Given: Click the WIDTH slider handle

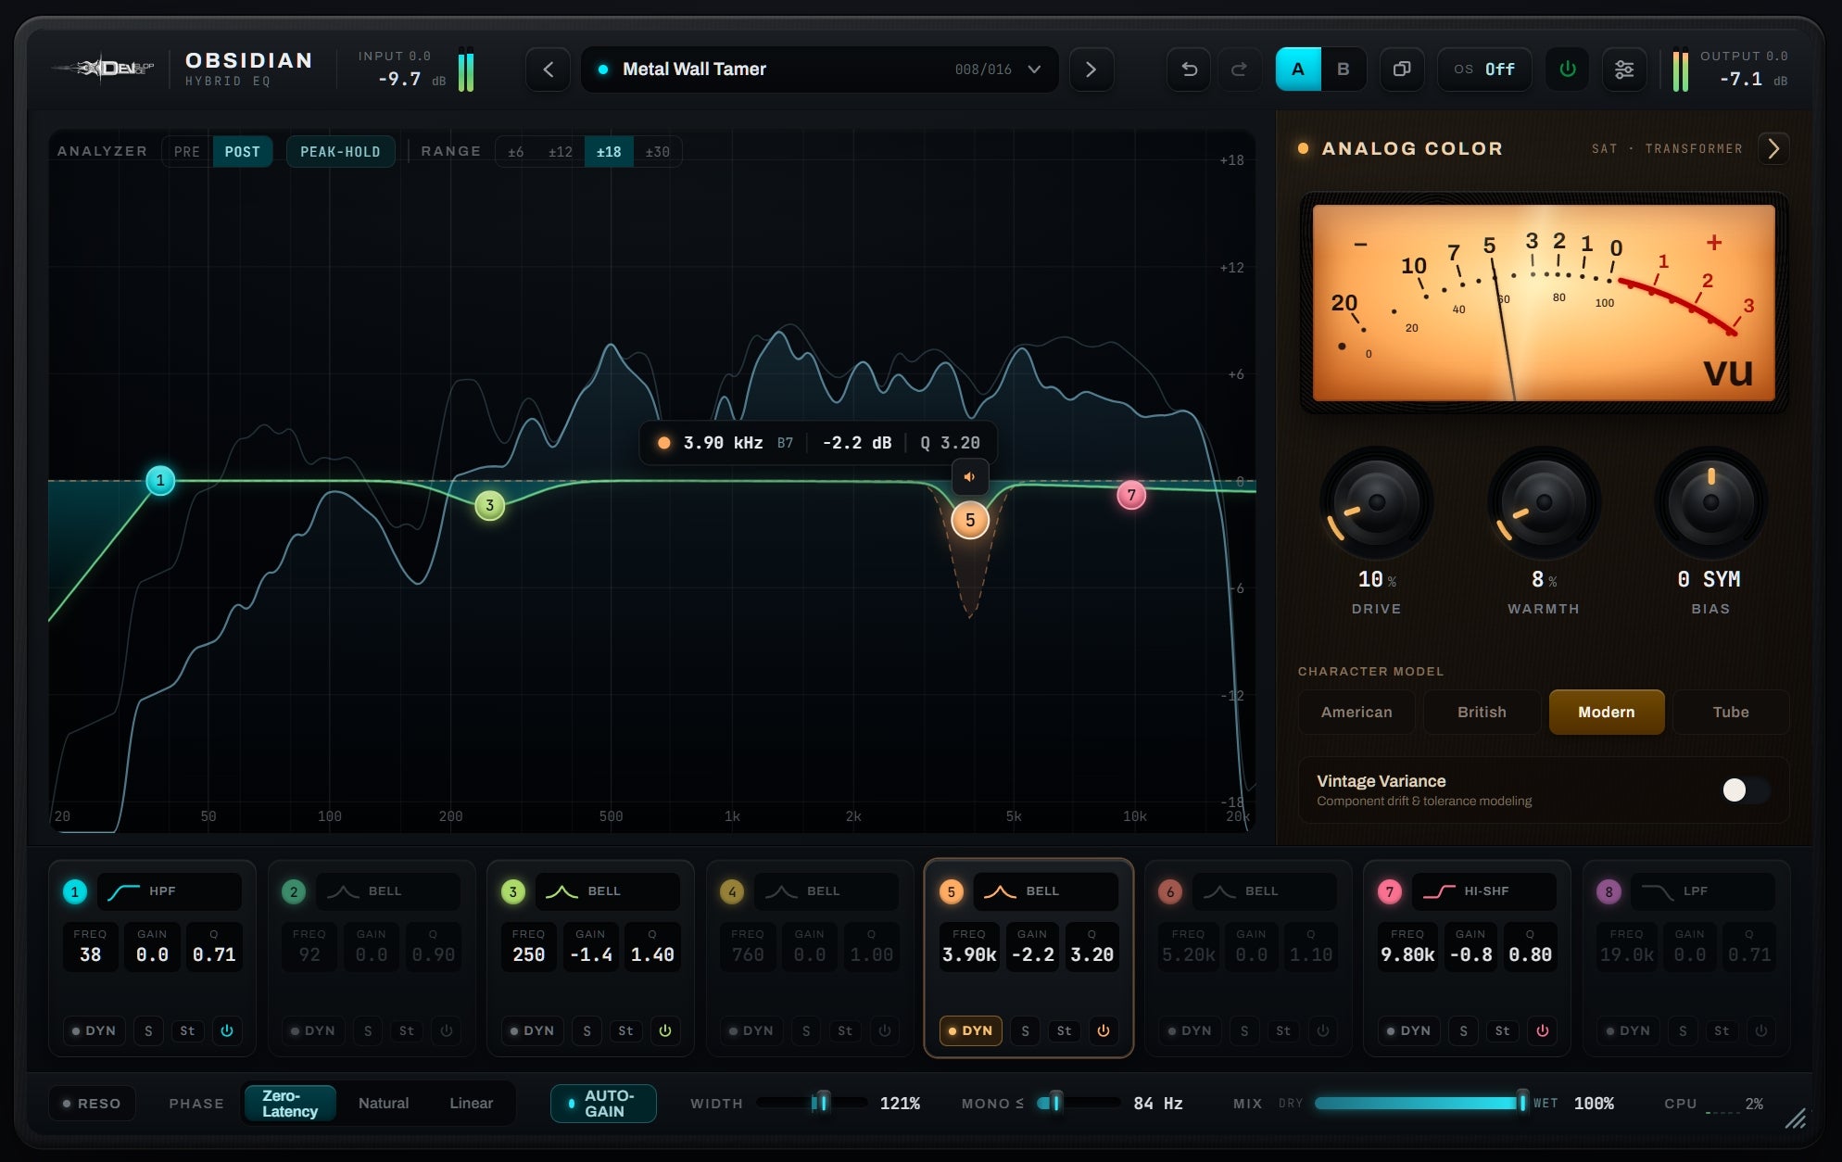Looking at the screenshot, I should 822,1103.
